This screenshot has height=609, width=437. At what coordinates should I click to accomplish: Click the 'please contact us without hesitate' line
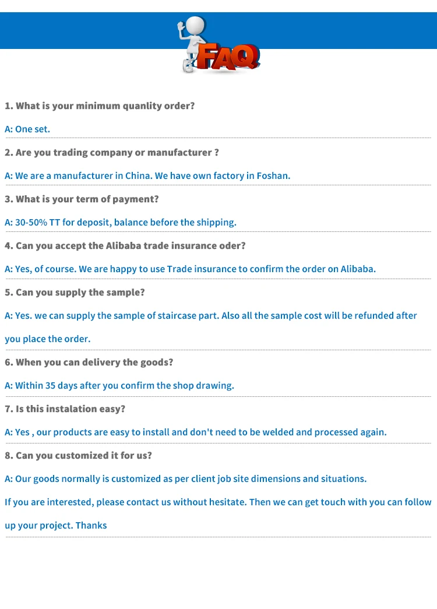click(x=218, y=502)
